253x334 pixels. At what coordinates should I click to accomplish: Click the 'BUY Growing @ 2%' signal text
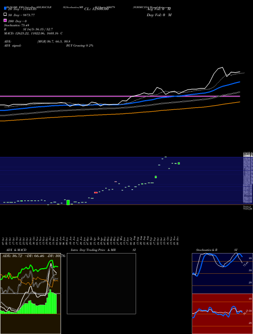click(79, 46)
